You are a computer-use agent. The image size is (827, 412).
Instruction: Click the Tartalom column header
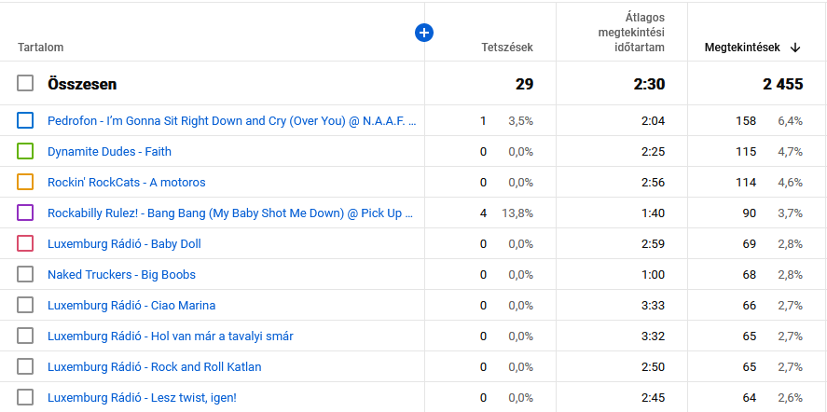pos(41,48)
